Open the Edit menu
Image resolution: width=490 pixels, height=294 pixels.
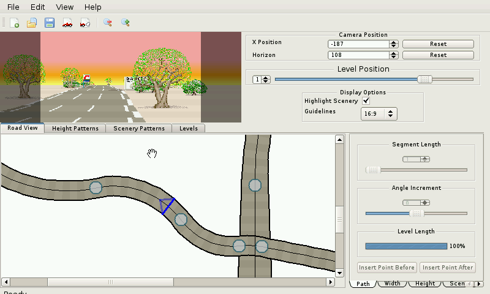37,7
